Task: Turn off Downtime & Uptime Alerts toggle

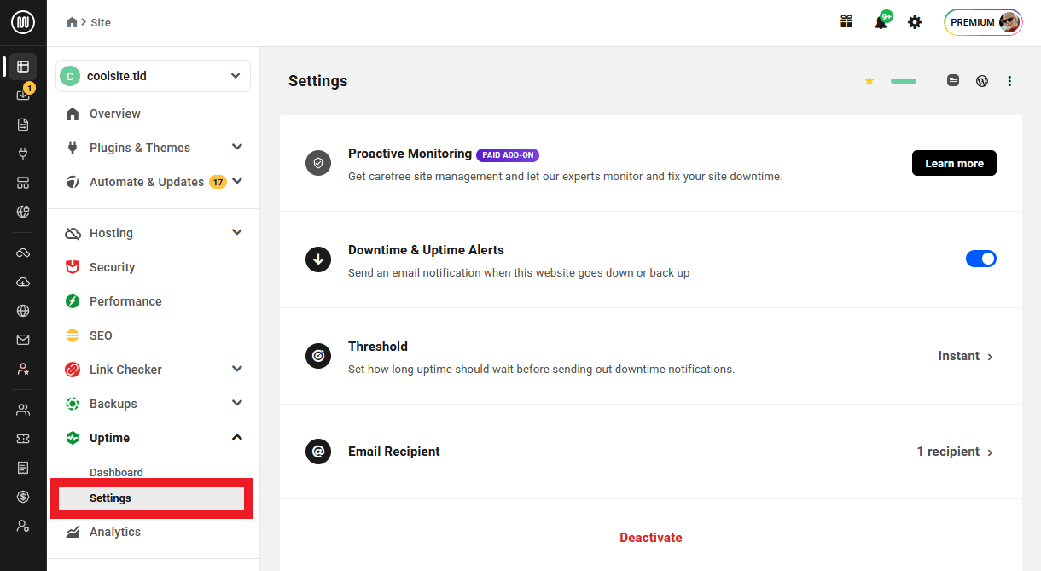Action: [x=980, y=259]
